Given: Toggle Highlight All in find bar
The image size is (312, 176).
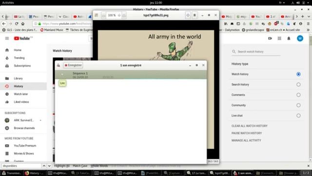Looking at the screenshot, I should click(62, 166).
